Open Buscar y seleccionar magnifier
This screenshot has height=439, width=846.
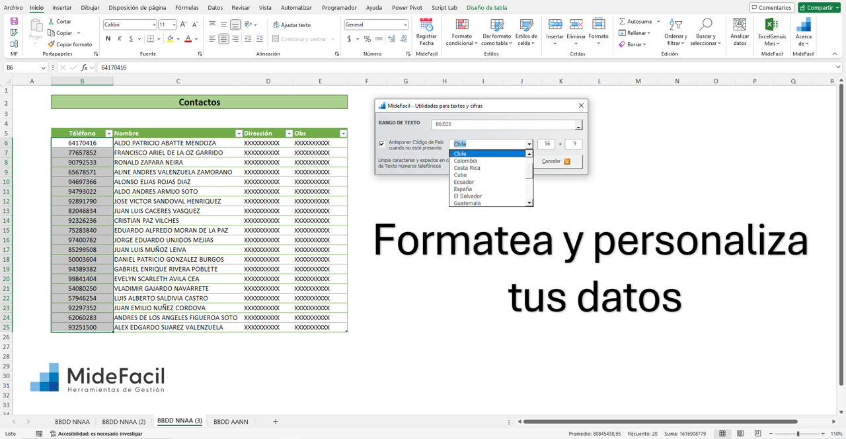(705, 32)
